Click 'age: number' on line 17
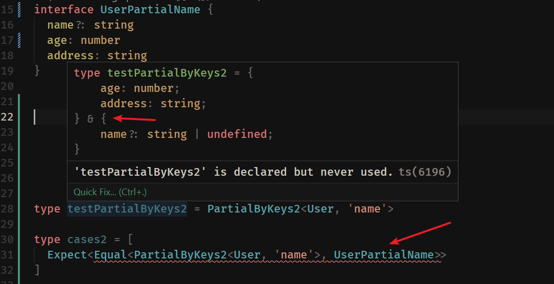 click(x=84, y=40)
